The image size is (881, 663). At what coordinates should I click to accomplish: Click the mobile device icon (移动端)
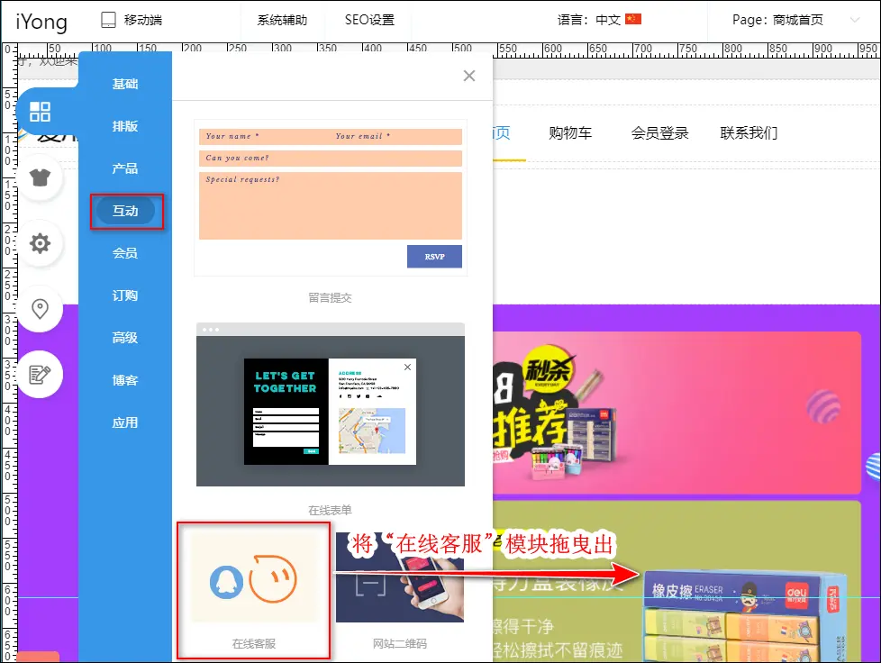click(109, 20)
